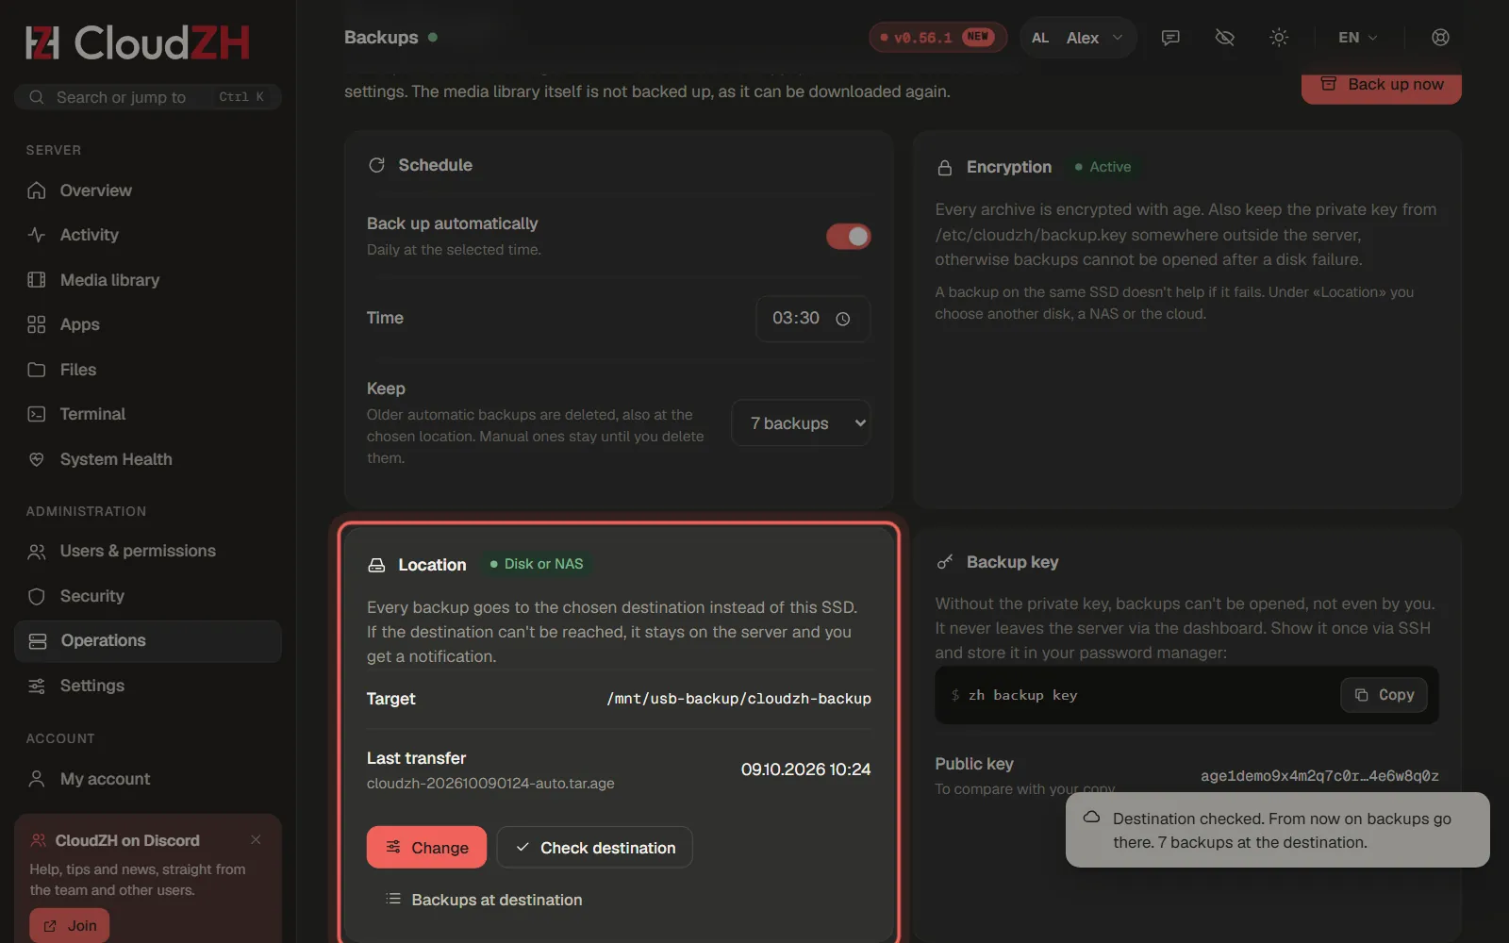Select Operations in sidebar
Viewport: 1509px width, 943px height.
click(148, 641)
